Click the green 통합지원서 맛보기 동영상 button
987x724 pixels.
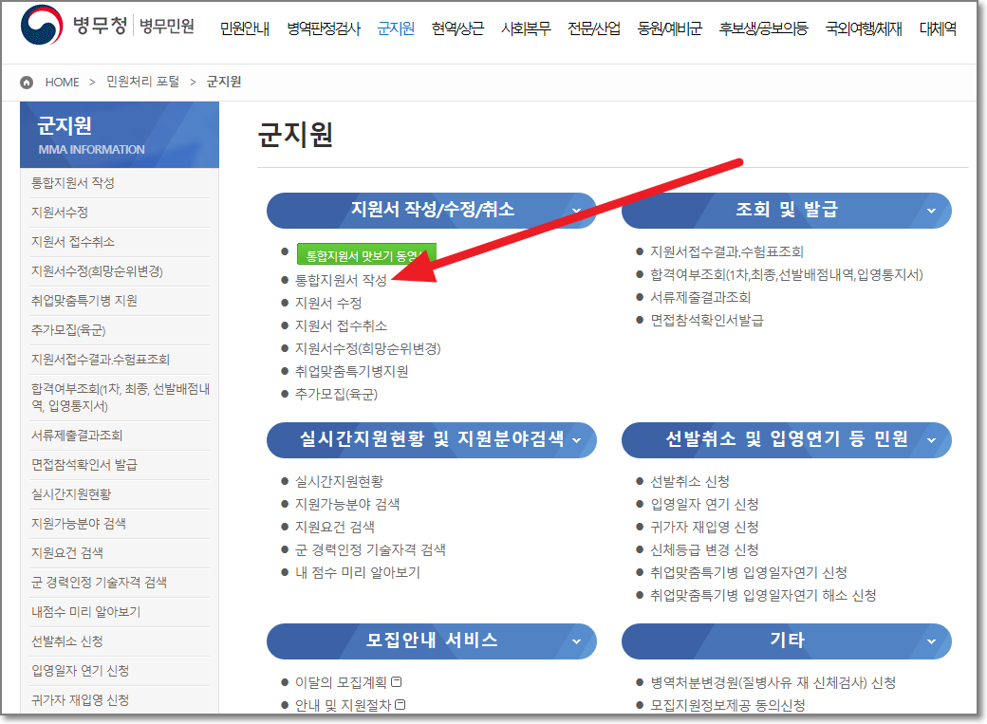(366, 253)
